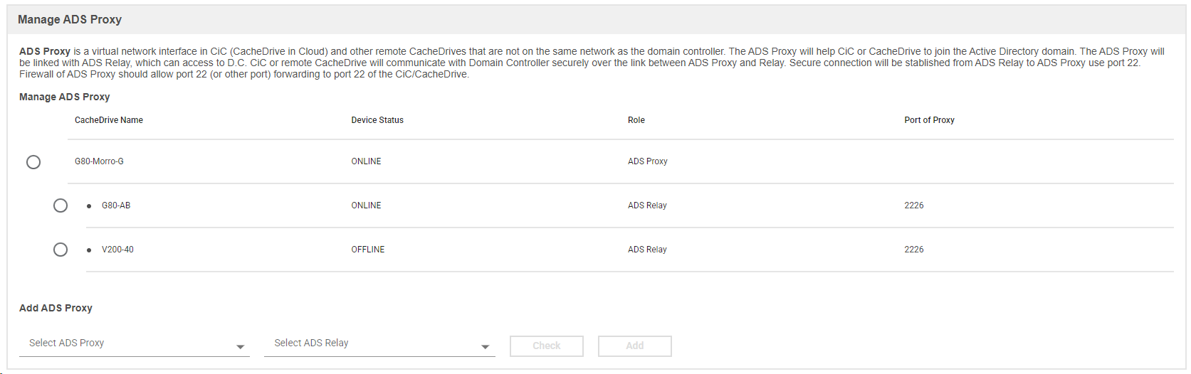This screenshot has height=374, width=1191.
Task: Click the Port of Proxy column header
Action: (x=929, y=120)
